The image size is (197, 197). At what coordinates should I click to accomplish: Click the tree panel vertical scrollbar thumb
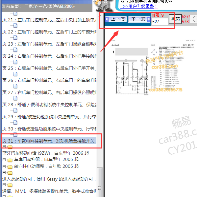(100, 182)
